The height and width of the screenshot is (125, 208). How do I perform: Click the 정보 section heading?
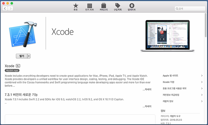click(x=163, y=111)
